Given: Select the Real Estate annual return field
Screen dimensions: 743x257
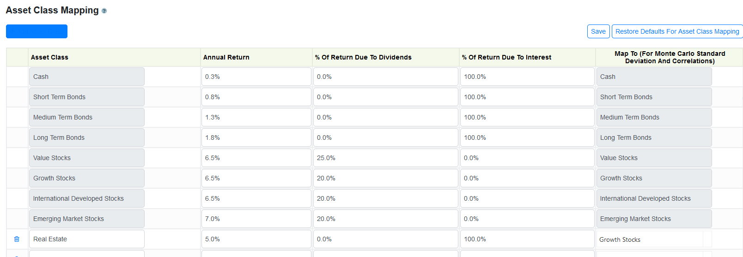Looking at the screenshot, I should pyautogui.click(x=256, y=239).
